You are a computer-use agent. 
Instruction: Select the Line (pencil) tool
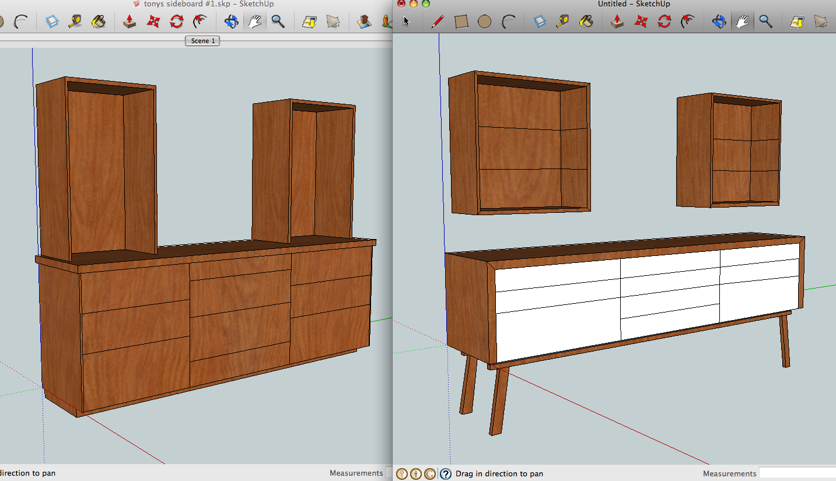click(437, 21)
